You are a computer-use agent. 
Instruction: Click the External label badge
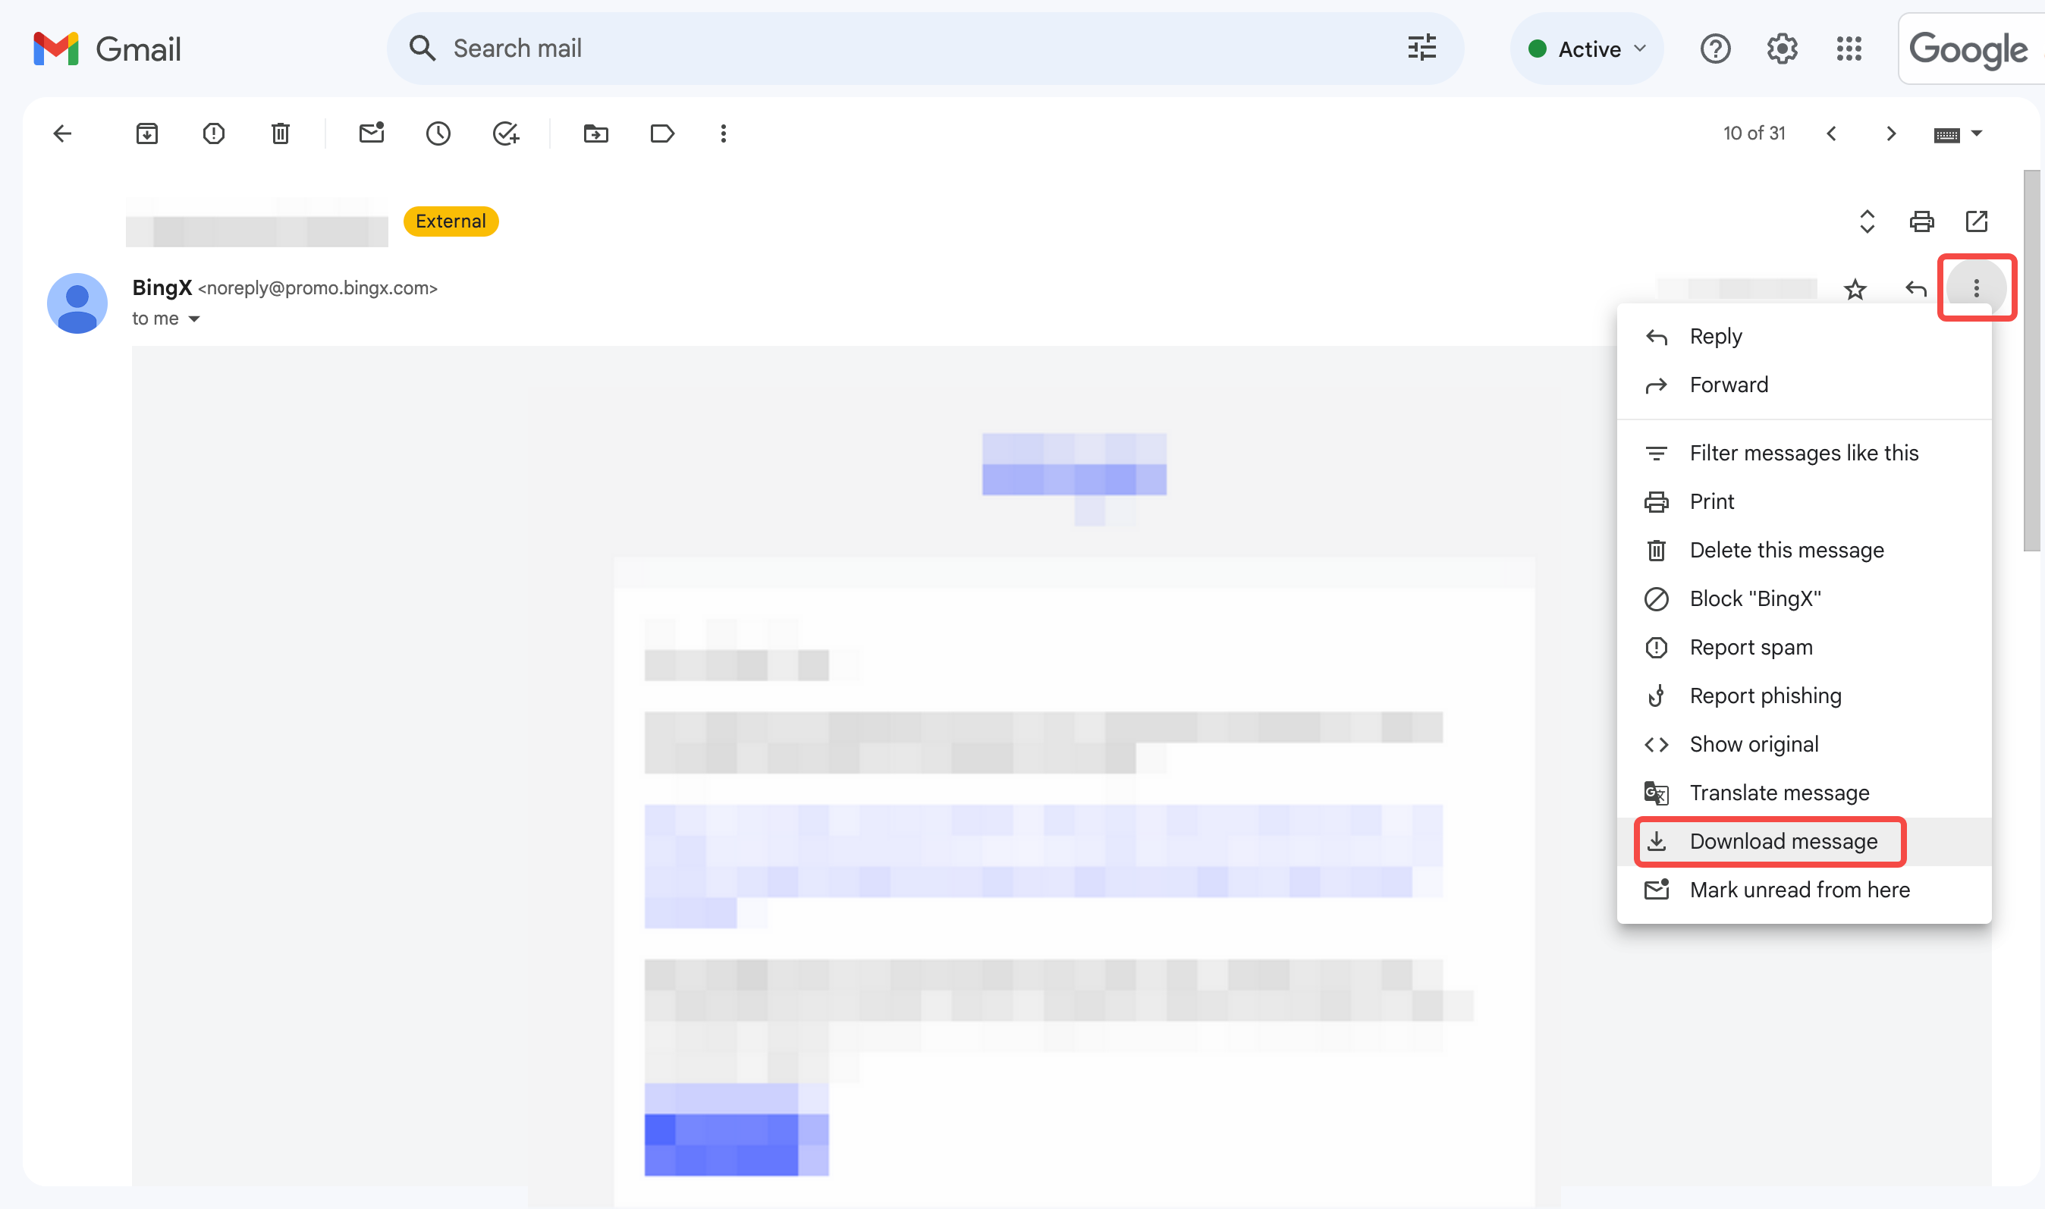click(450, 221)
